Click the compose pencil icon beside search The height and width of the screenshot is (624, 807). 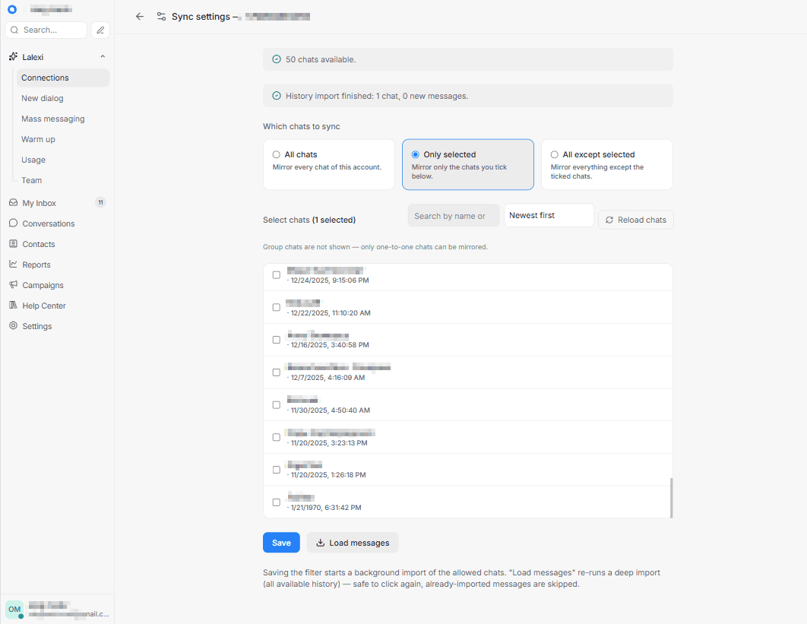[x=100, y=30]
